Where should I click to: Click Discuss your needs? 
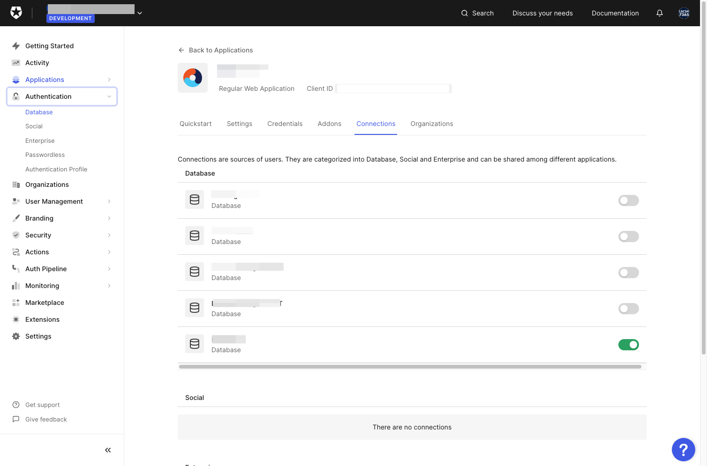[x=542, y=13]
